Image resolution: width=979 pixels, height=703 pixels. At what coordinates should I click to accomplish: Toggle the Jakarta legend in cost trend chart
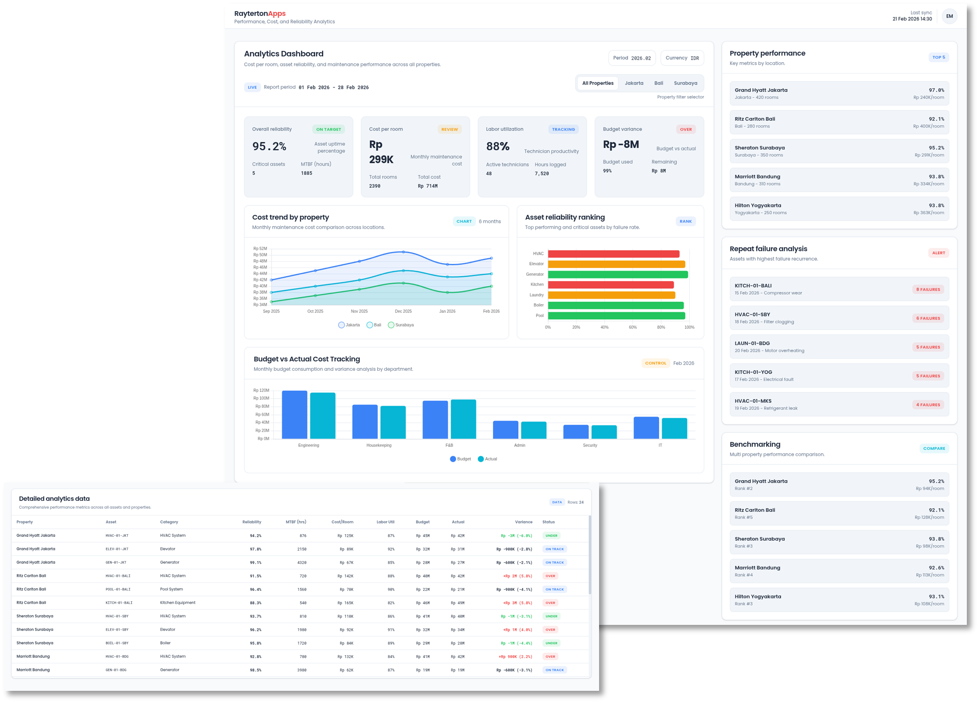pyautogui.click(x=349, y=325)
